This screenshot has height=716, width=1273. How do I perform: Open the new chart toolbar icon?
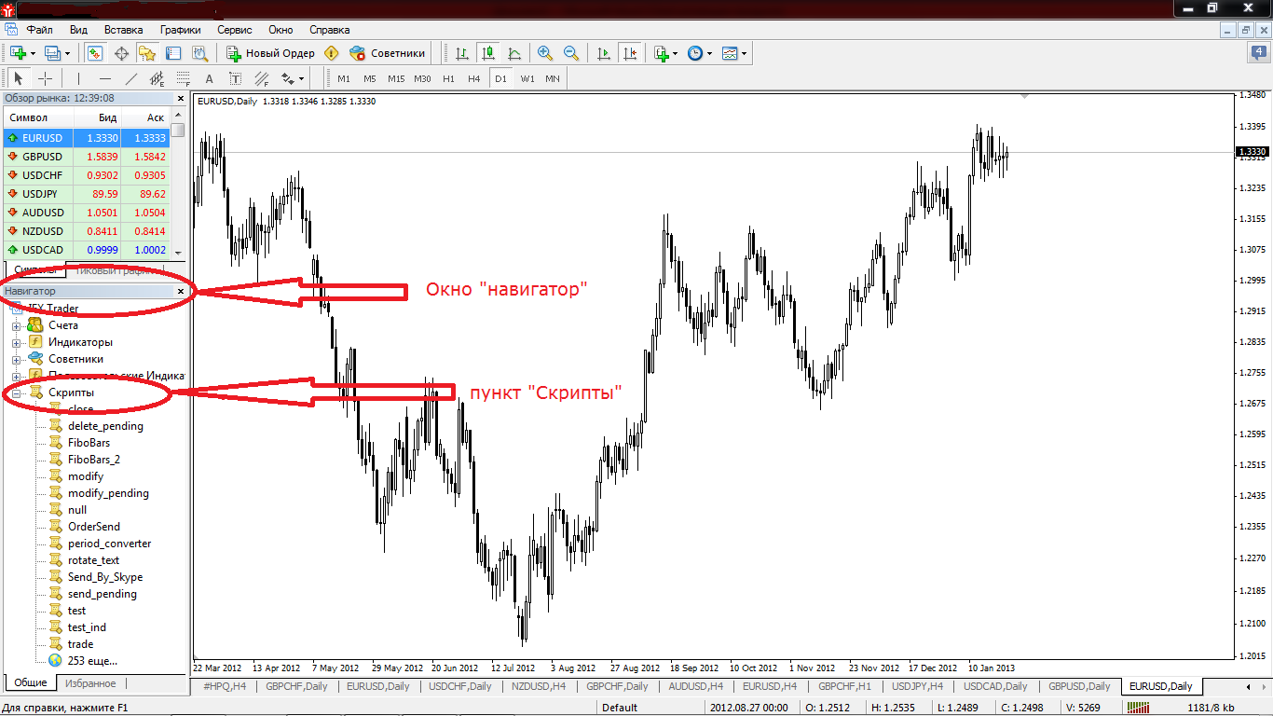click(19, 53)
